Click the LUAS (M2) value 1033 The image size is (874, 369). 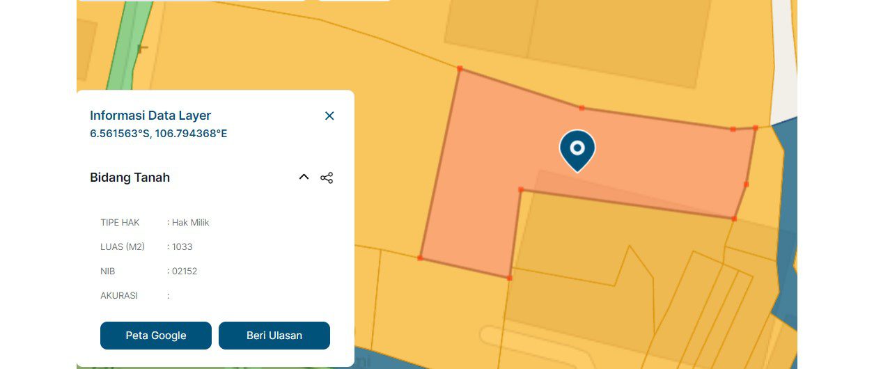click(182, 247)
